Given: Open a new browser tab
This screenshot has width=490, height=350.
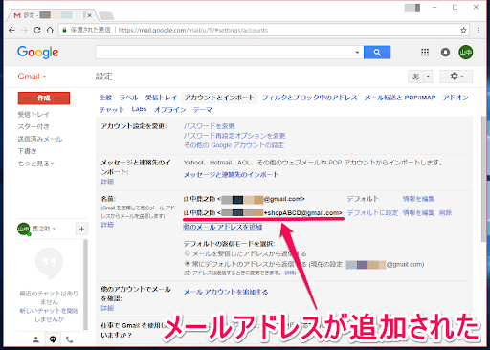Looking at the screenshot, I should [106, 15].
